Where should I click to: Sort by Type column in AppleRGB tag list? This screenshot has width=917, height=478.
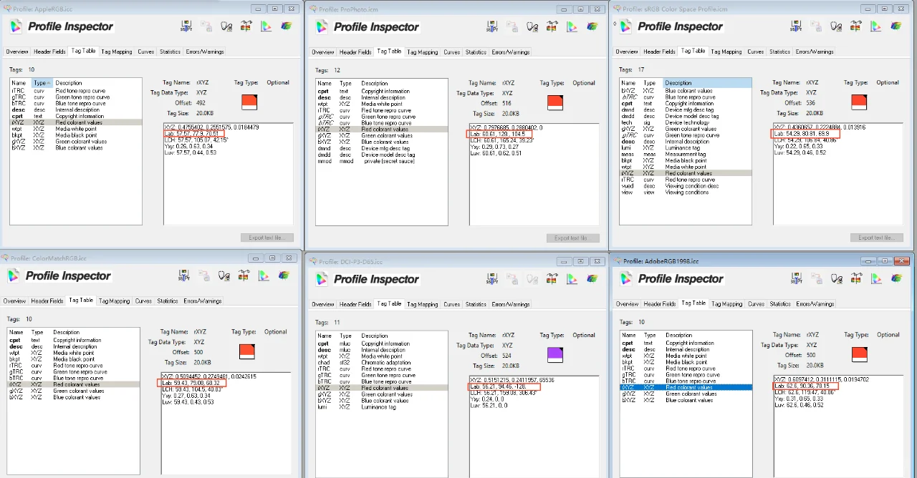[41, 83]
